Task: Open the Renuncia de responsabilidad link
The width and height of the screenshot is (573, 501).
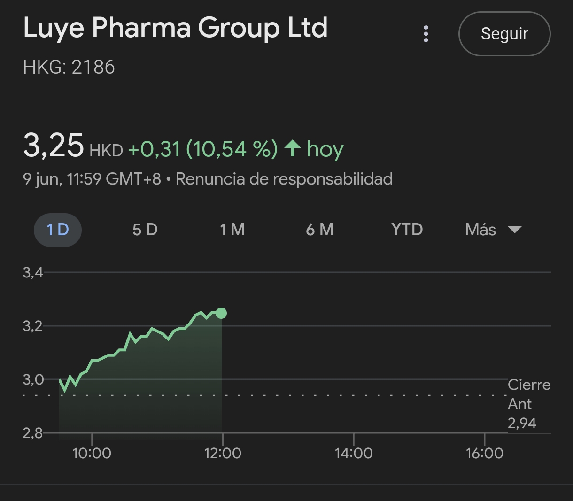Action: (284, 179)
